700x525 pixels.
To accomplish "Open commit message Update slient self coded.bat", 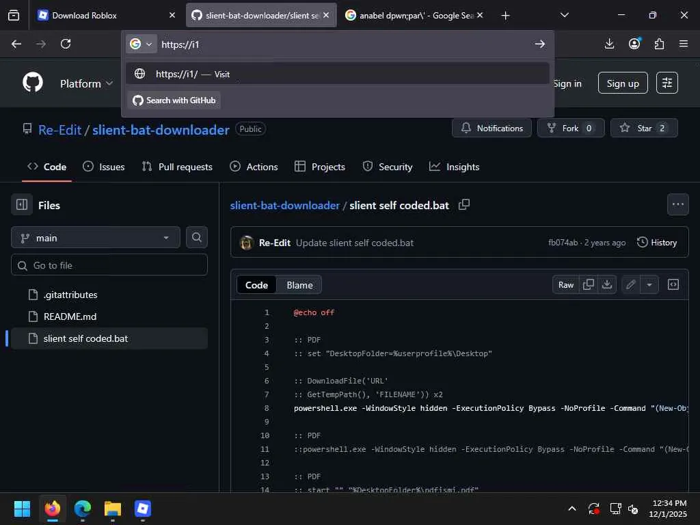I will coord(355,243).
